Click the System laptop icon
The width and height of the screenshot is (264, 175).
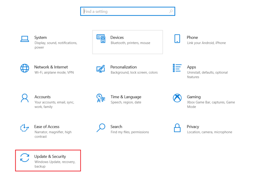click(24, 39)
